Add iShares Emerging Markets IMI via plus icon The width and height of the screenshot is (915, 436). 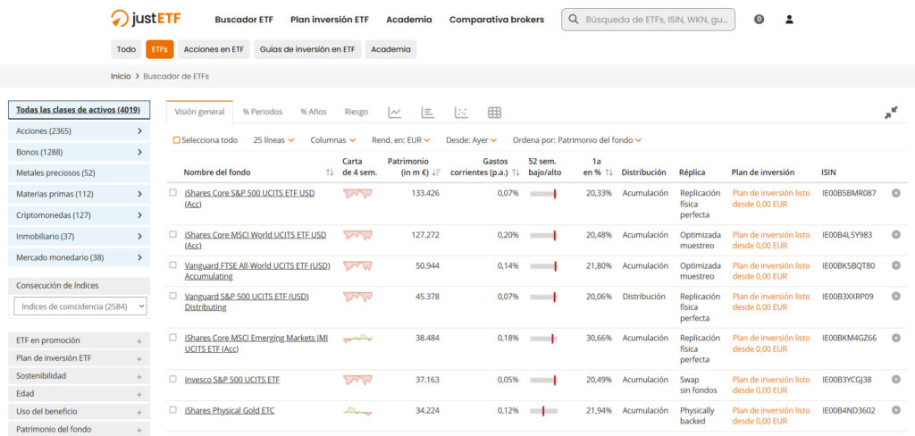tap(895, 338)
